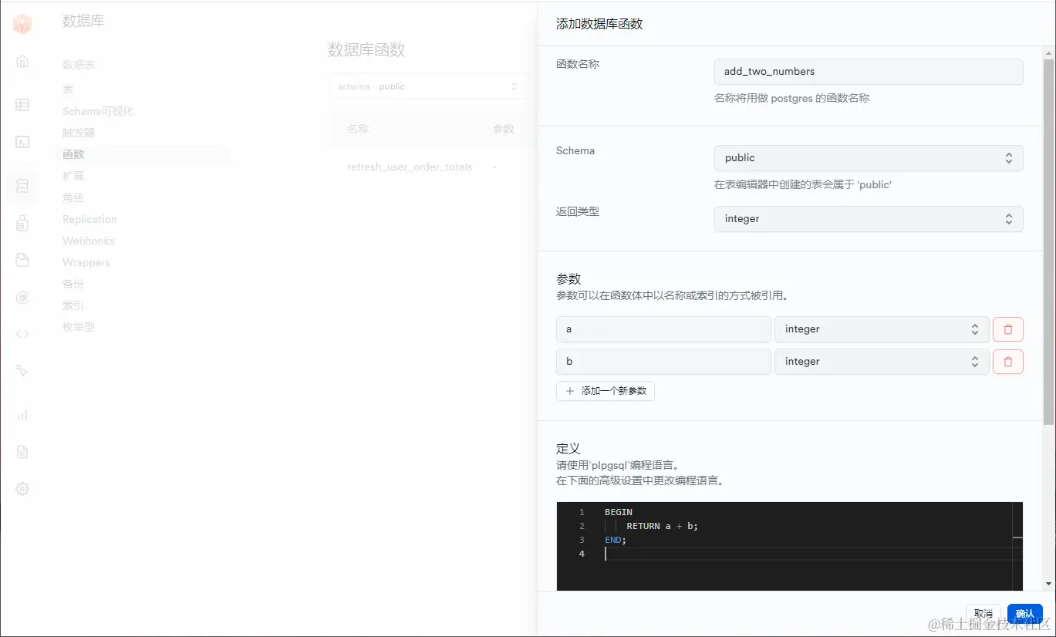Open the Logs document icon
Image resolution: width=1056 pixels, height=637 pixels.
click(x=22, y=452)
